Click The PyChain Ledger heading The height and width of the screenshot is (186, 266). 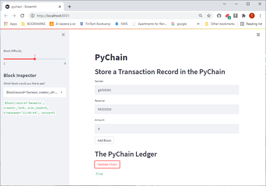(126, 154)
